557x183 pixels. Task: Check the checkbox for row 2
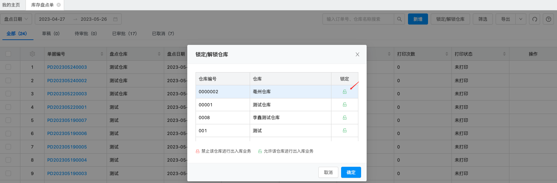pos(8,80)
